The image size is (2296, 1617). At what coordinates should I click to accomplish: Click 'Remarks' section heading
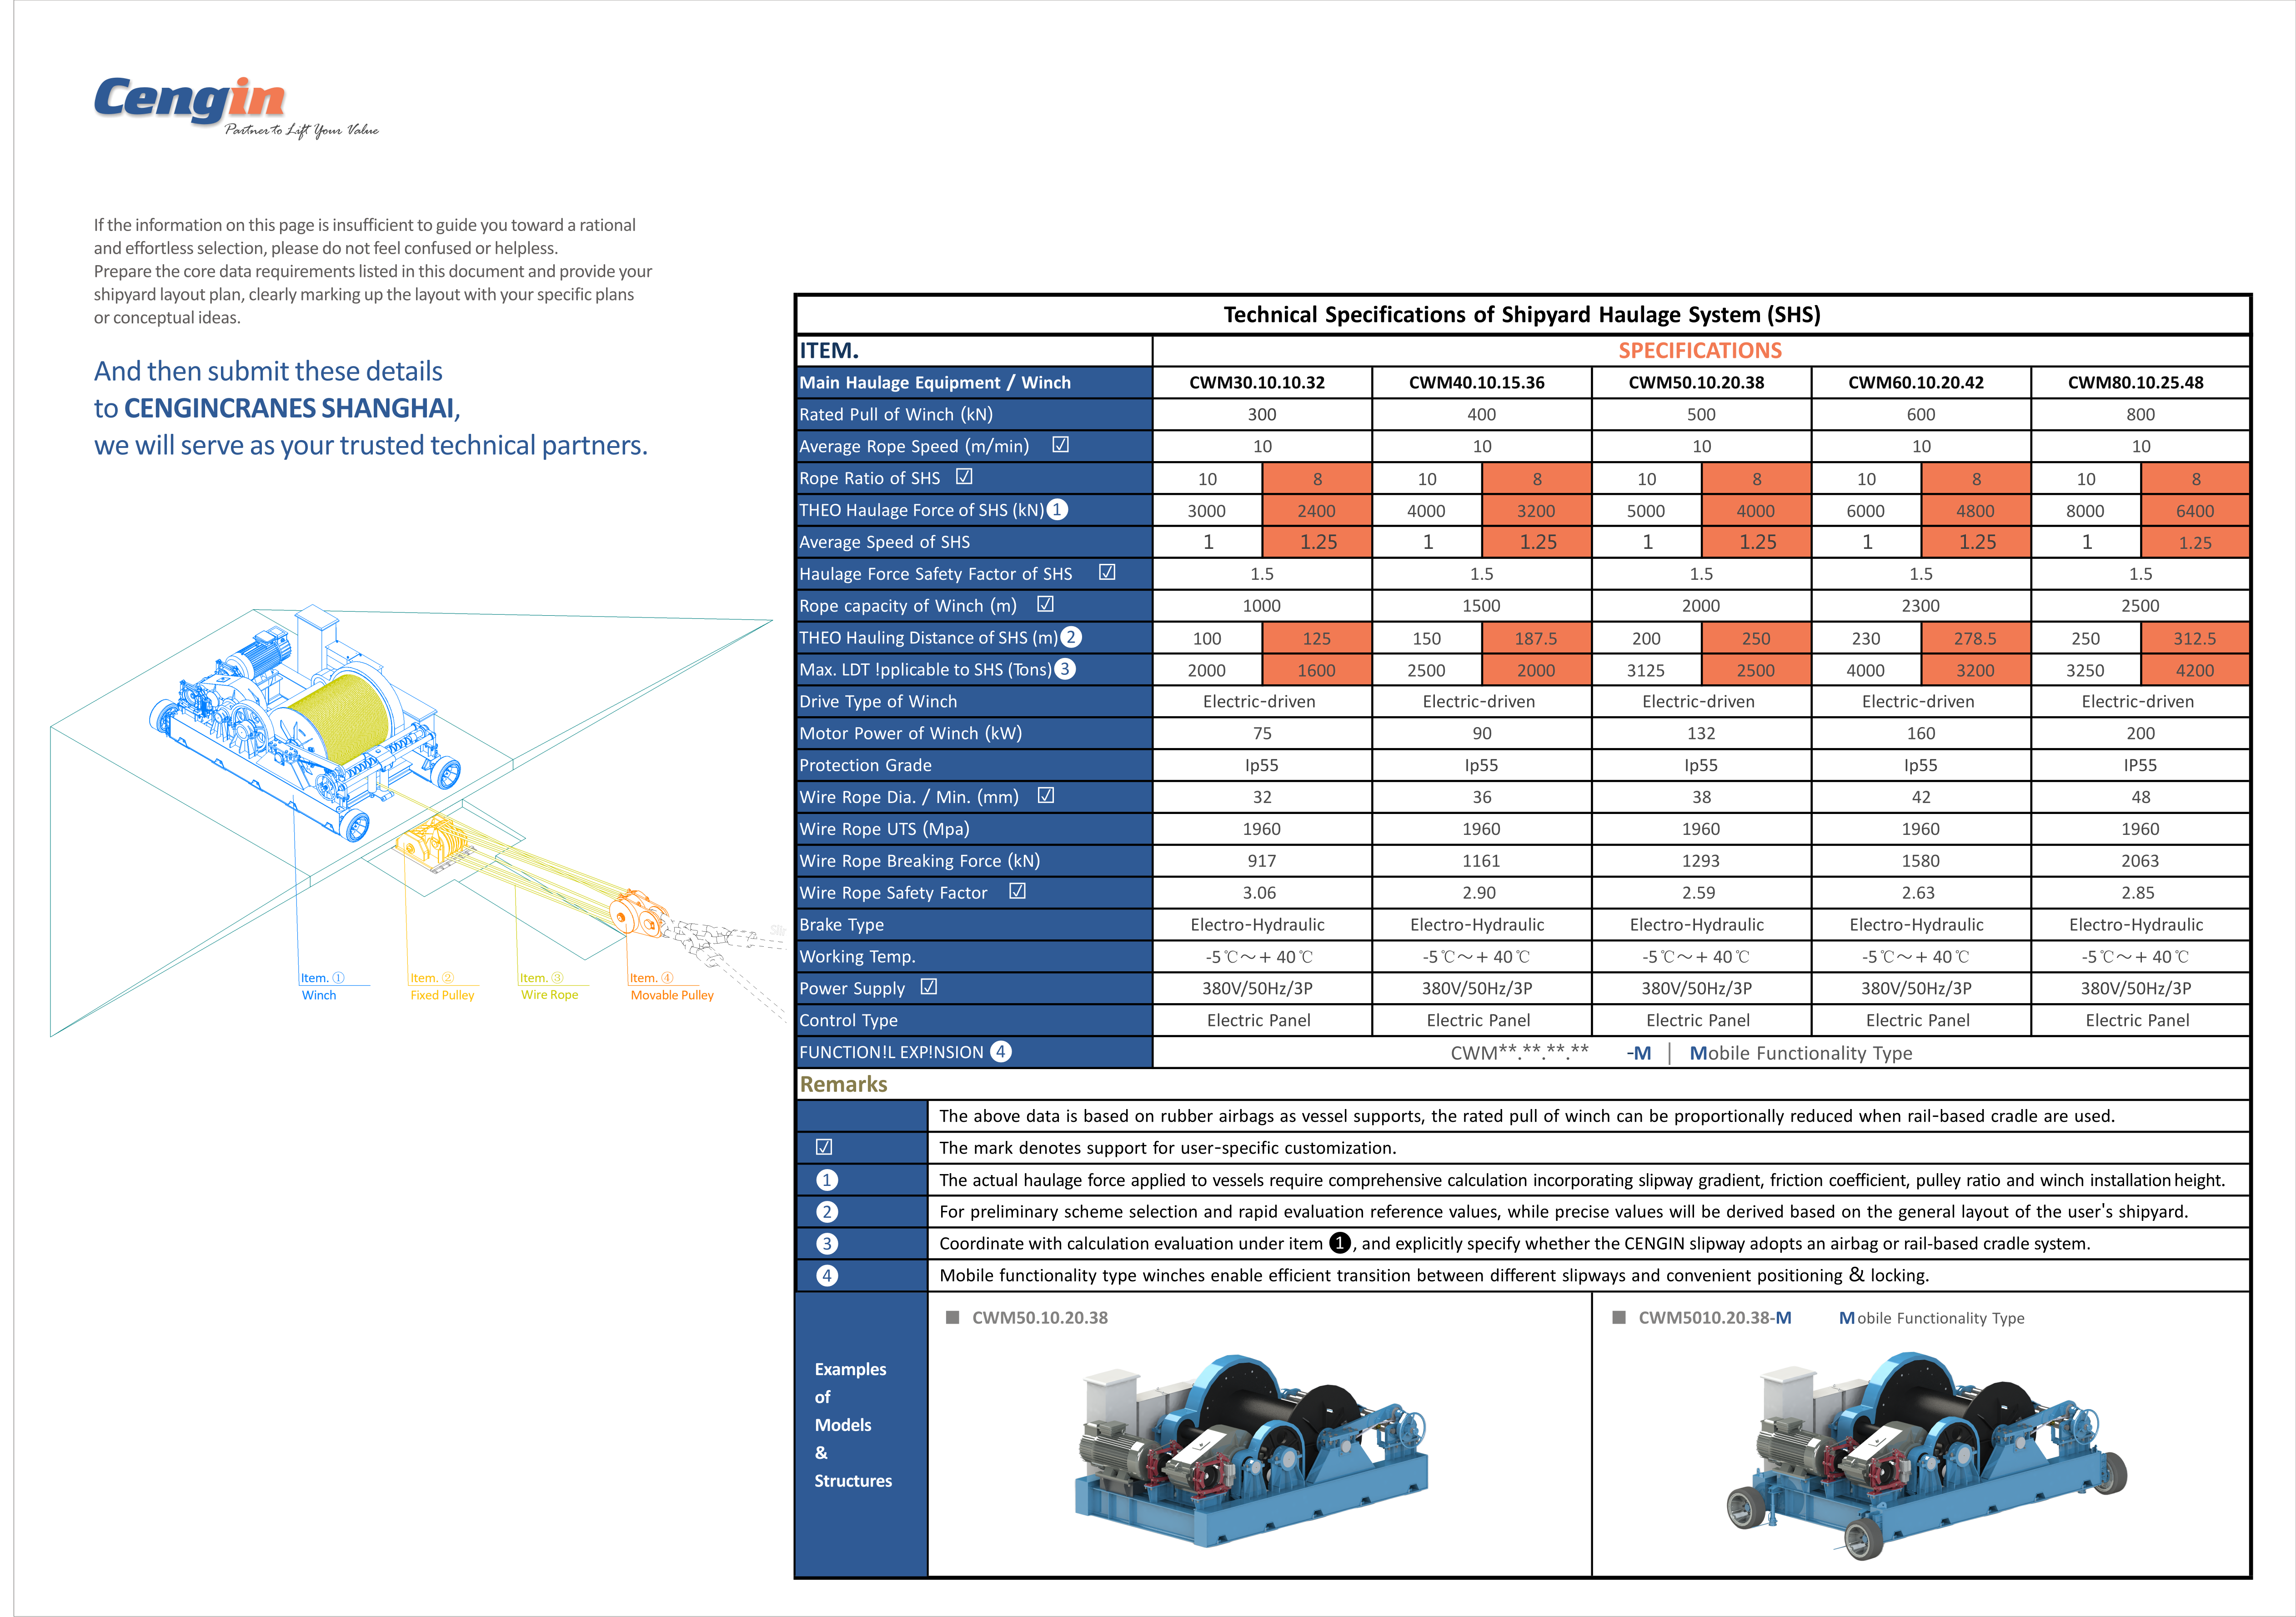(843, 1084)
